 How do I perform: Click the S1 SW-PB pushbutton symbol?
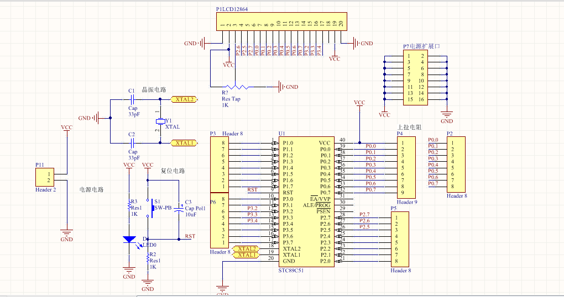150,208
